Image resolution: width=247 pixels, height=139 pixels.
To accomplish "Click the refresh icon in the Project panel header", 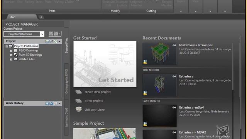I will pos(55,41).
